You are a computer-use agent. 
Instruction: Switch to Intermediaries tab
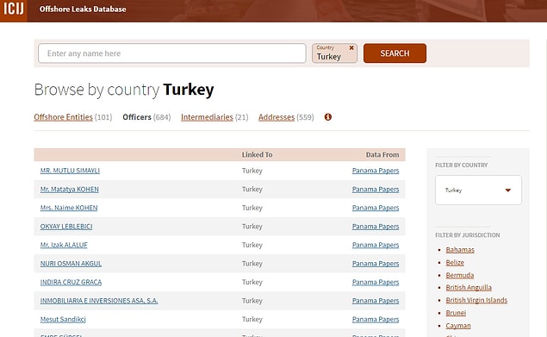coord(207,117)
